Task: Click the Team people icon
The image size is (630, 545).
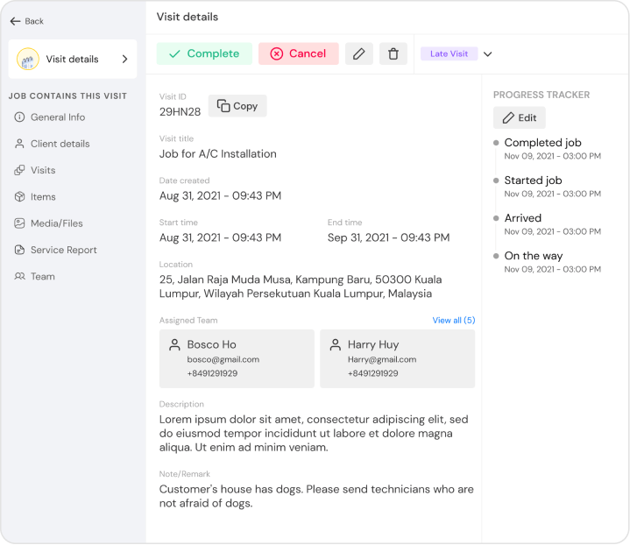Action: click(x=19, y=276)
